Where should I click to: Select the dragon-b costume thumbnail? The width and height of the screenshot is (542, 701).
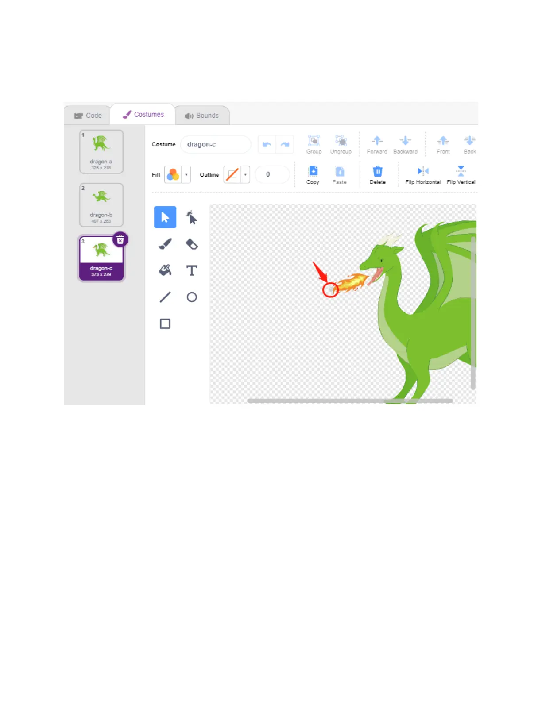coord(101,205)
